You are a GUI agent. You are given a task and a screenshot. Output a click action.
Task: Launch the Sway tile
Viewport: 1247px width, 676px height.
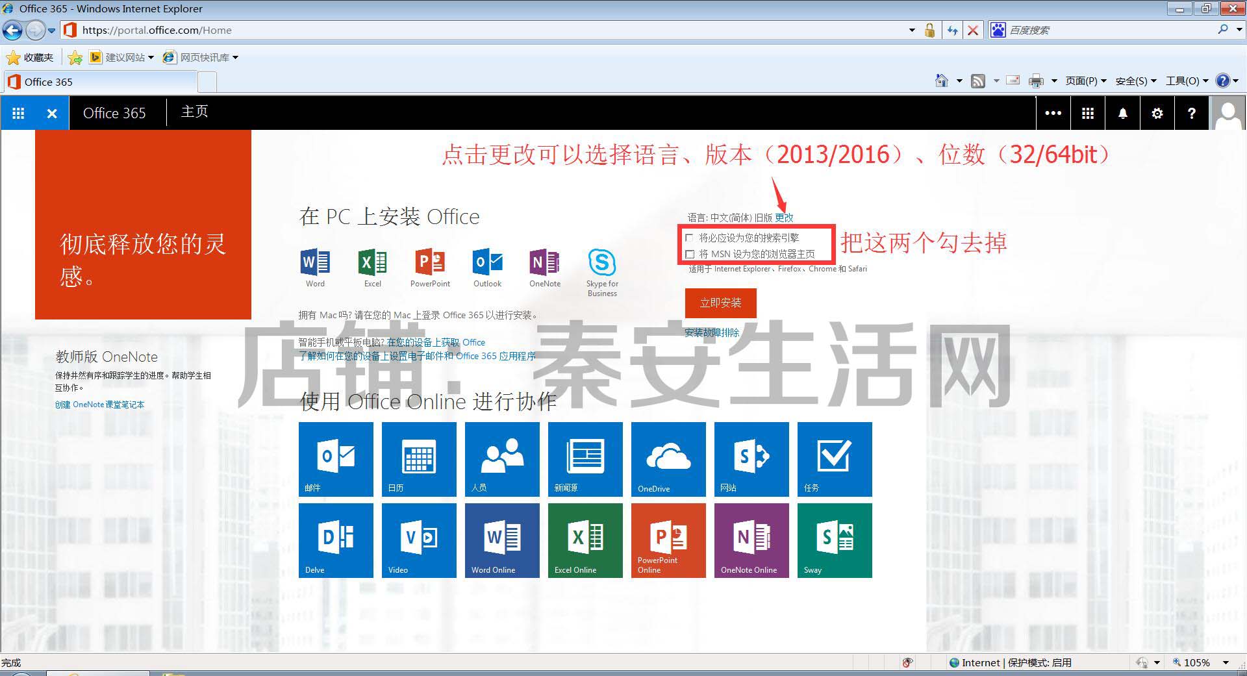835,540
